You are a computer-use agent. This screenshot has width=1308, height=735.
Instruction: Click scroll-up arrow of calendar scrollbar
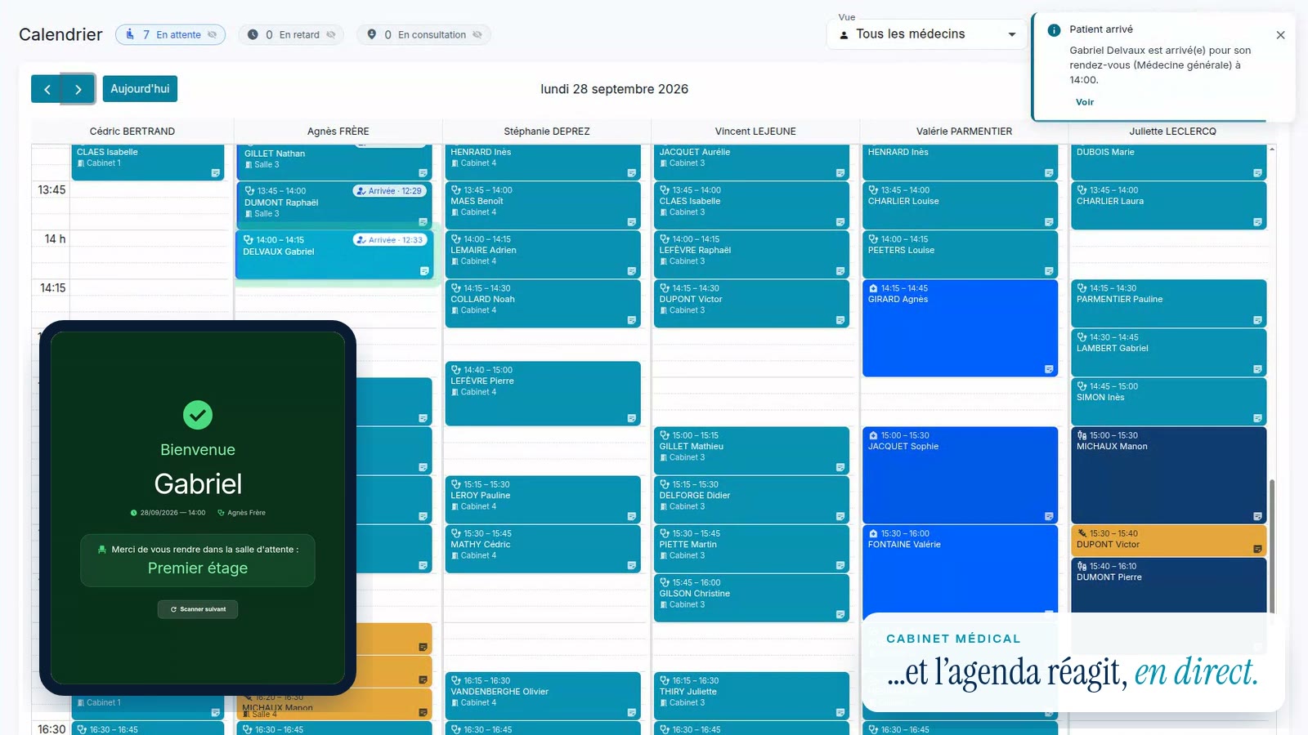[1272, 149]
